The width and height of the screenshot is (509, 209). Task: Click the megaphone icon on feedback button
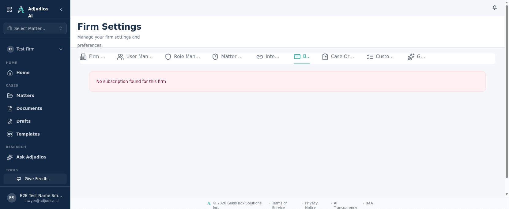(19, 179)
